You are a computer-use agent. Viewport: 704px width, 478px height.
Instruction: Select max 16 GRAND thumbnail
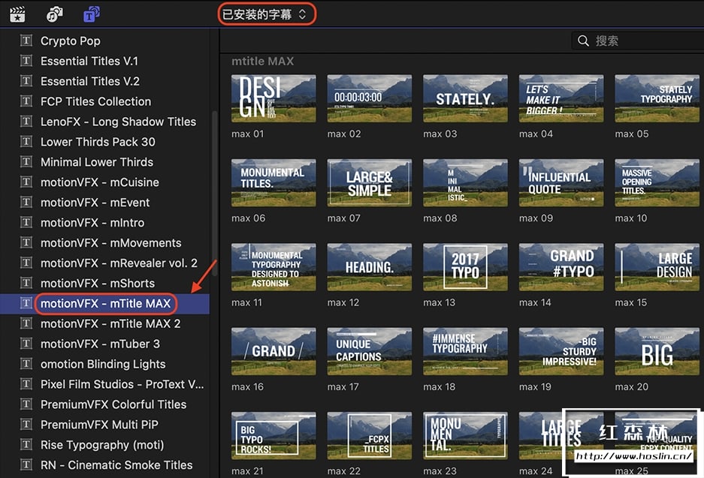click(273, 351)
